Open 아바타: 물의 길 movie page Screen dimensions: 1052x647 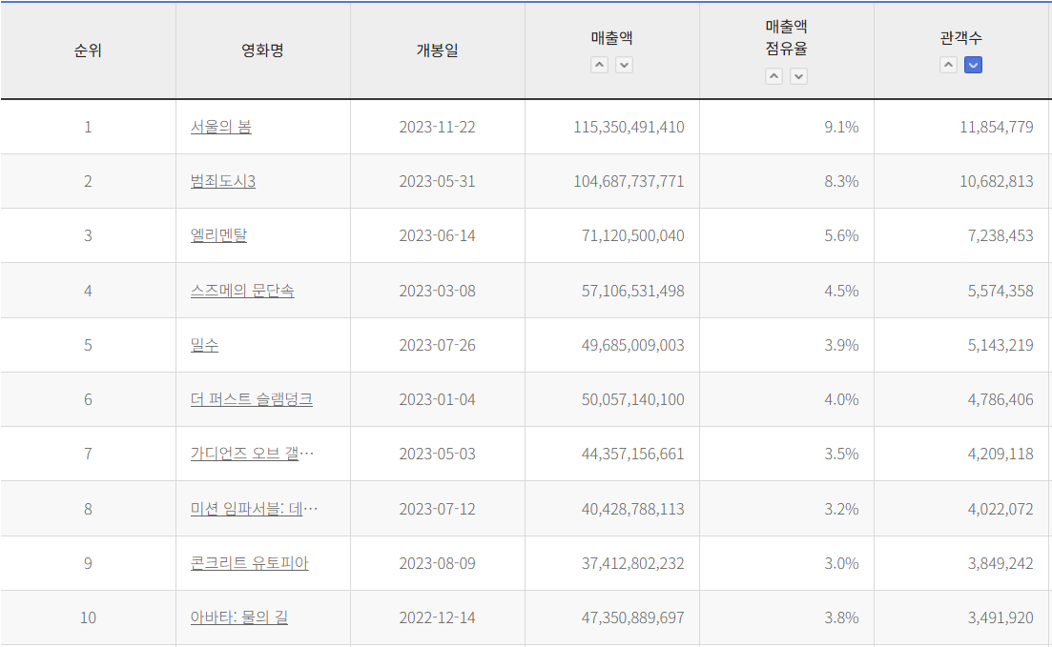(x=238, y=617)
